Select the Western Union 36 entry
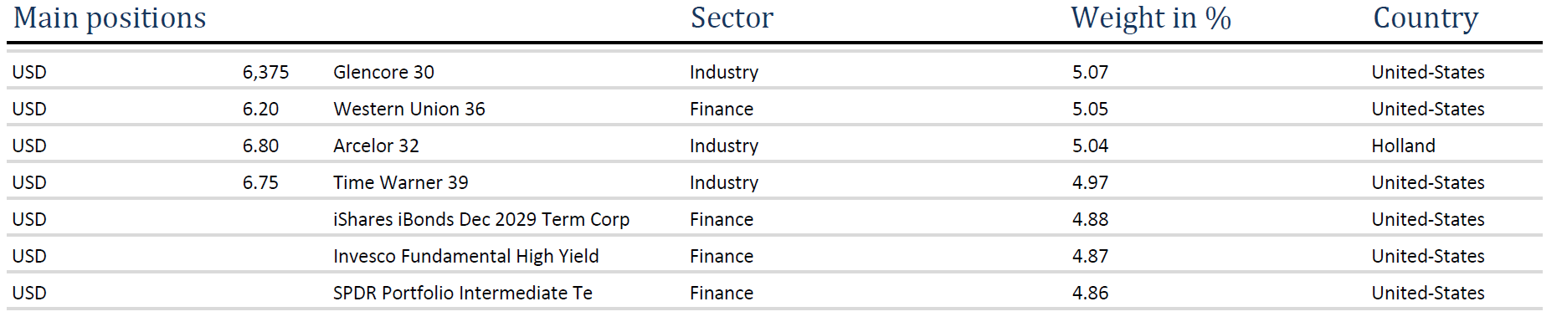 [x=409, y=110]
